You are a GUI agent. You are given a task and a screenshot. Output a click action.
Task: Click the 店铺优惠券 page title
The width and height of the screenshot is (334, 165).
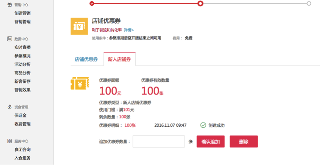click(106, 21)
